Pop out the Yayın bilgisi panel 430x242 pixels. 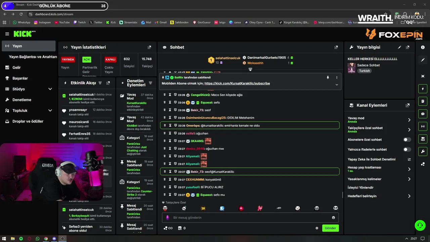[x=407, y=47]
